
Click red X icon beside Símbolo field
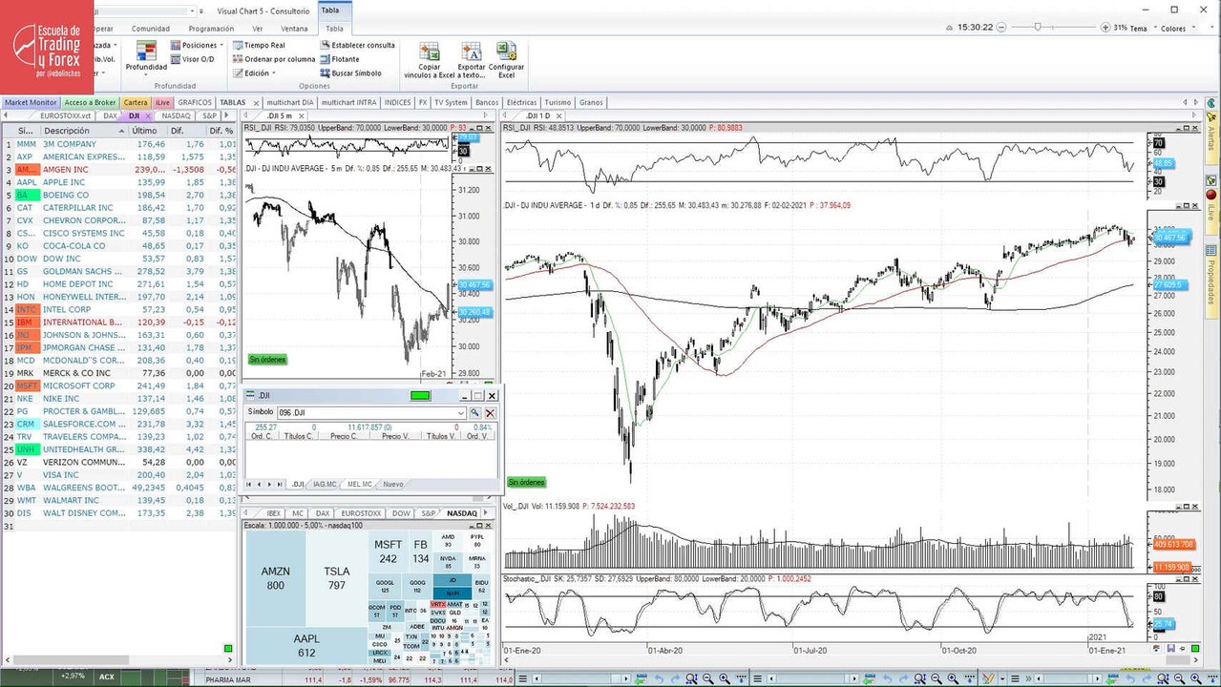coord(491,413)
